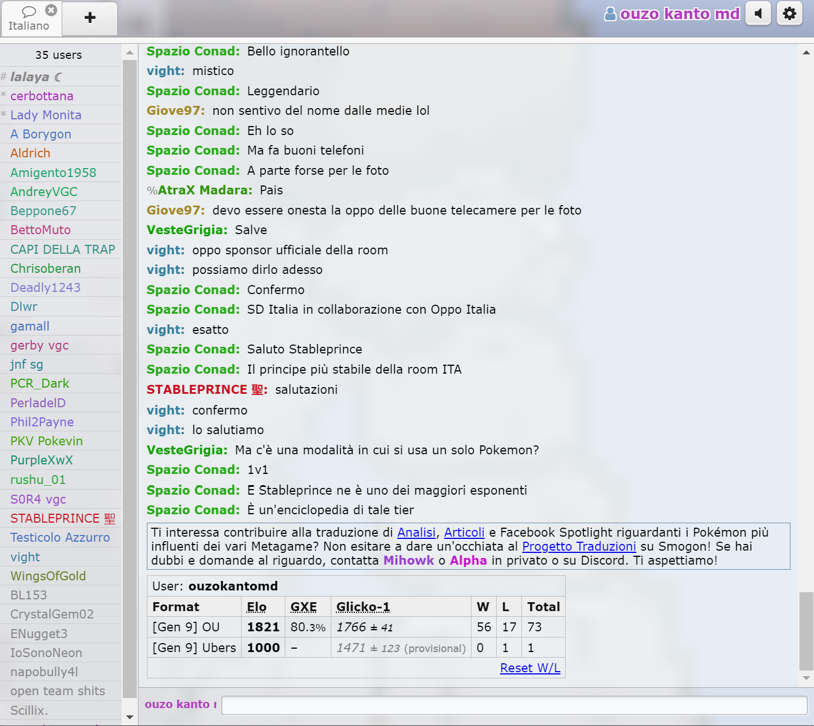Select user Amigento1958 in the list
The height and width of the screenshot is (726, 814).
pos(61,173)
